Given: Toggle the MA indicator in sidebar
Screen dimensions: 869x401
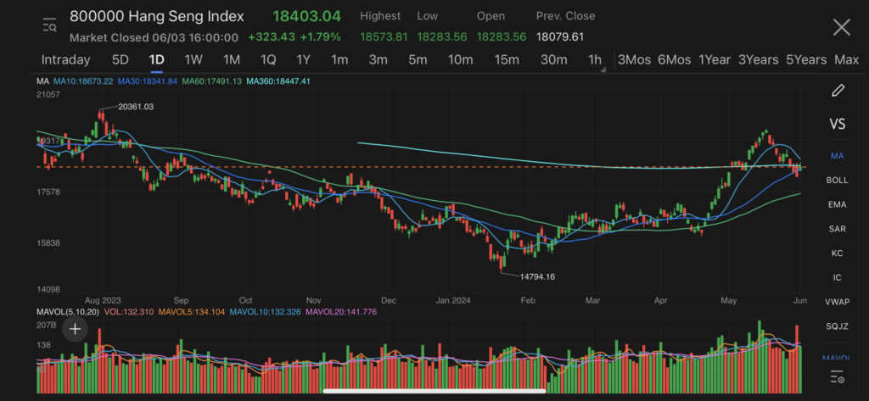Looking at the screenshot, I should point(837,156).
